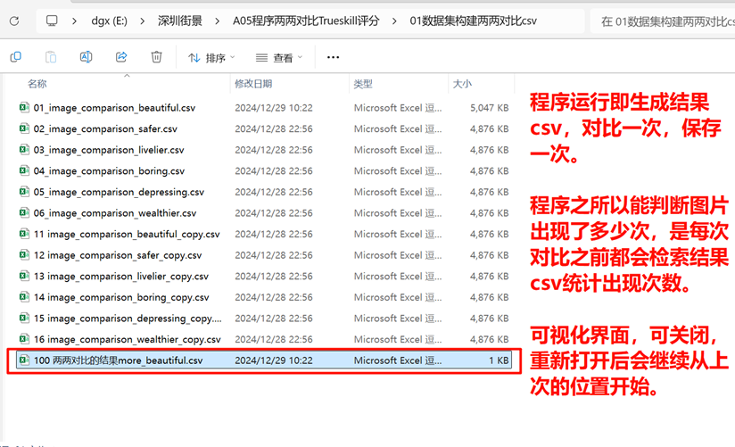Click Excel icon of 03_image_comparison_livelier.csv

click(24, 150)
